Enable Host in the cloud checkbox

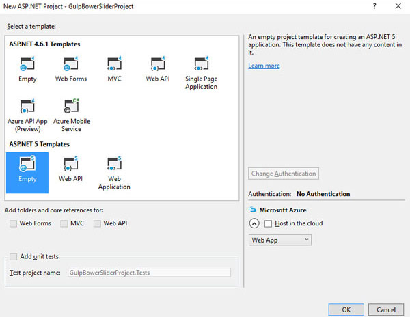268,223
